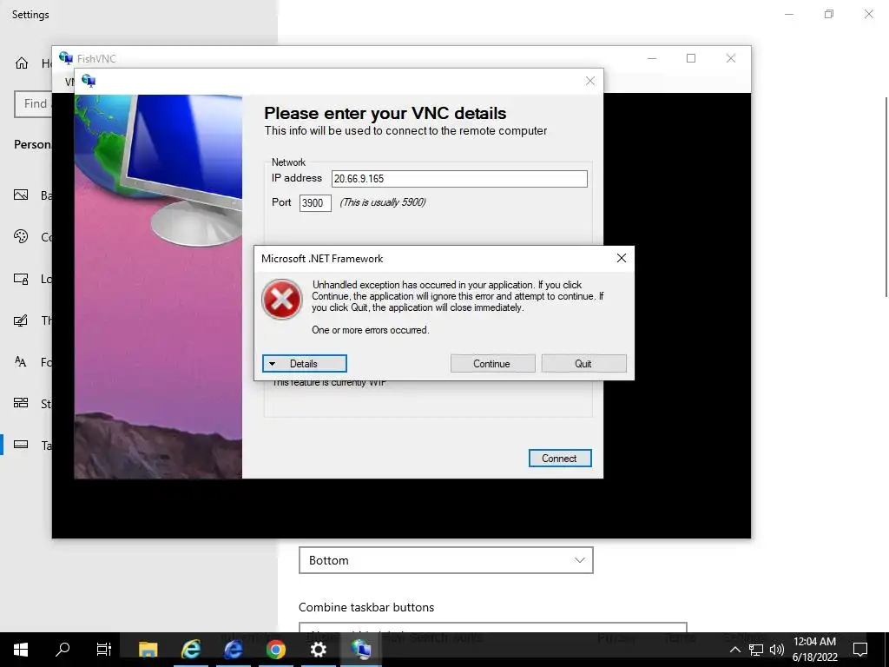Click the IP address input field
Image resolution: width=889 pixels, height=667 pixels.
[x=459, y=179]
